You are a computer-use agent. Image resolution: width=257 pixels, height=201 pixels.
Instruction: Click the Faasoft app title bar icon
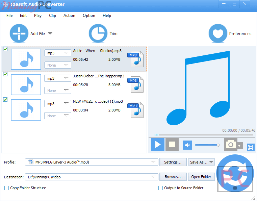(5, 4)
